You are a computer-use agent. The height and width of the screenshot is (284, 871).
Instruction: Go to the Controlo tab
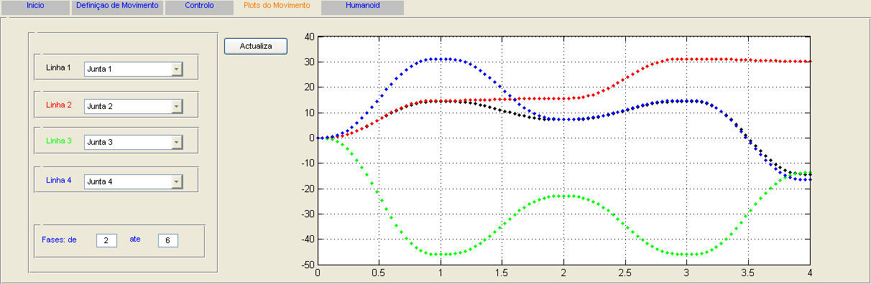click(x=199, y=7)
